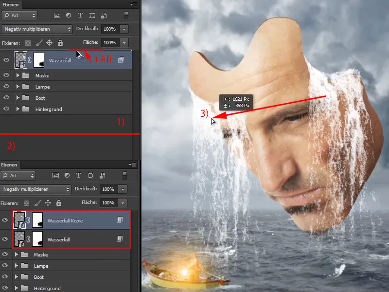Click link icon on top Wasserfall layer
Viewport: 389px width, 292px height.
[30, 60]
